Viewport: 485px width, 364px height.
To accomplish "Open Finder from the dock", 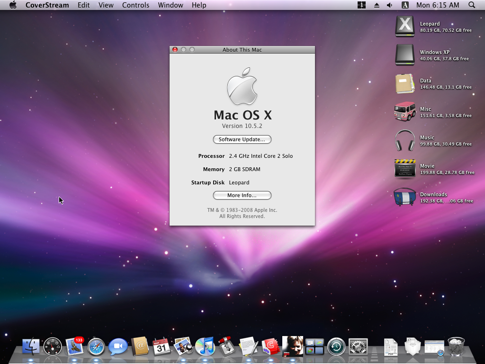I will pyautogui.click(x=31, y=346).
